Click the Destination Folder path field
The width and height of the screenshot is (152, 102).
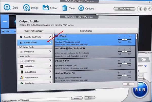(44, 99)
